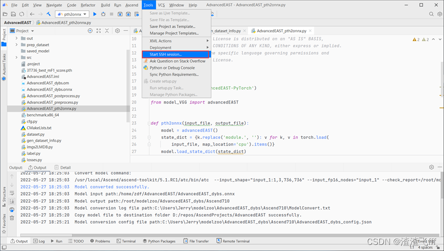Collapse all nodes in Project panel
The image size is (444, 251).
tap(107, 31)
